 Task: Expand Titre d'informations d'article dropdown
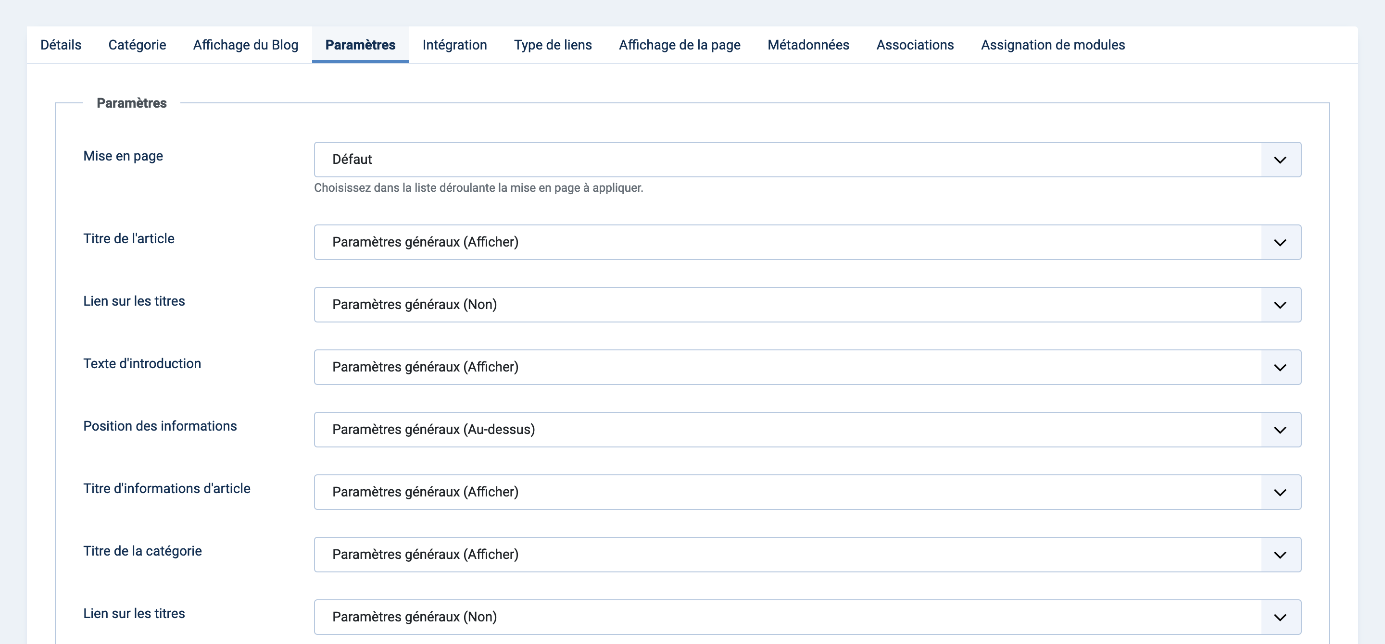(807, 492)
